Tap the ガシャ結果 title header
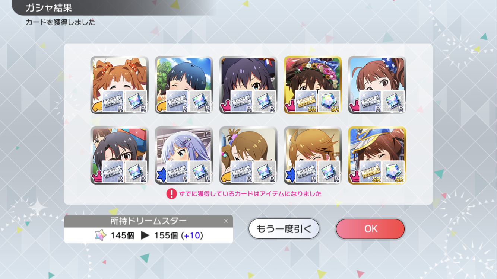 49,7
